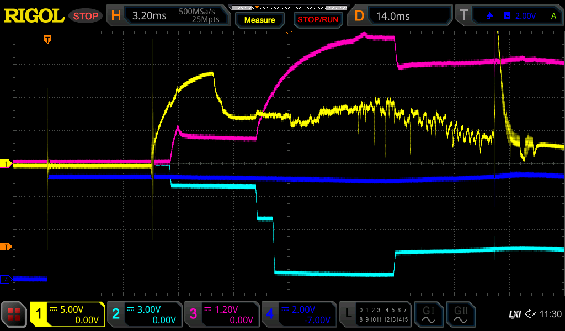Click the waveform memory position bar at top
Image resolution: width=565 pixels, height=331 pixels.
point(287,7)
